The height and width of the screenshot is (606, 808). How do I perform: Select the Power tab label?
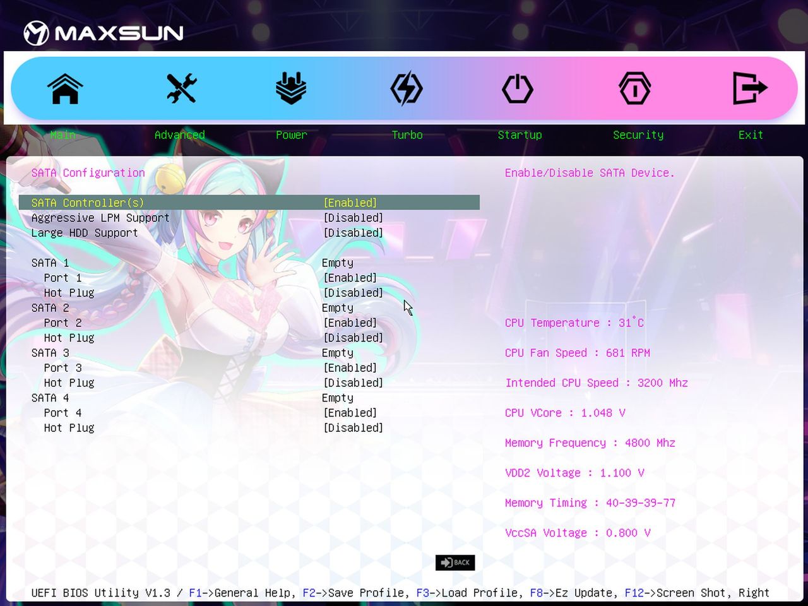pos(292,135)
